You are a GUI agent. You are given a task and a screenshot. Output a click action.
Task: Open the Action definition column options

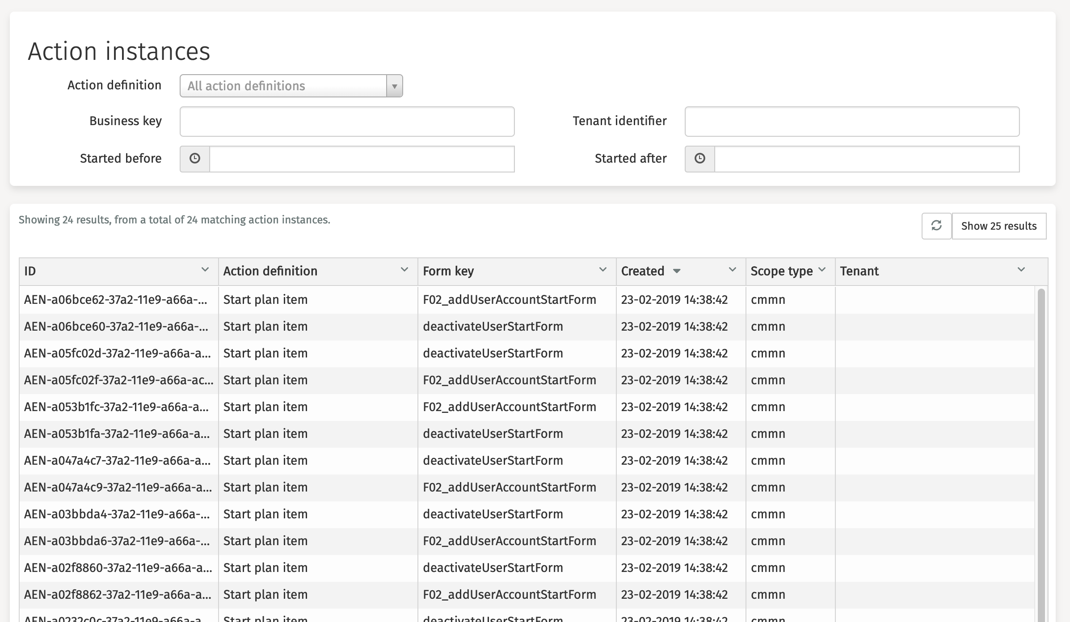click(404, 269)
